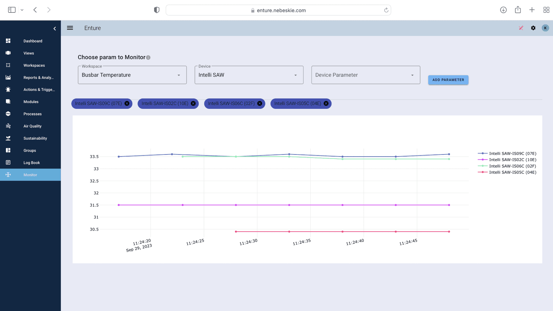The height and width of the screenshot is (311, 553).
Task: Open Enture settings via the gear icon
Action: 533,28
